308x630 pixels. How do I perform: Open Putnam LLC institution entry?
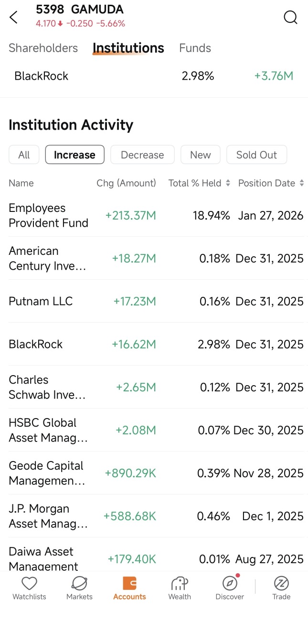(41, 301)
